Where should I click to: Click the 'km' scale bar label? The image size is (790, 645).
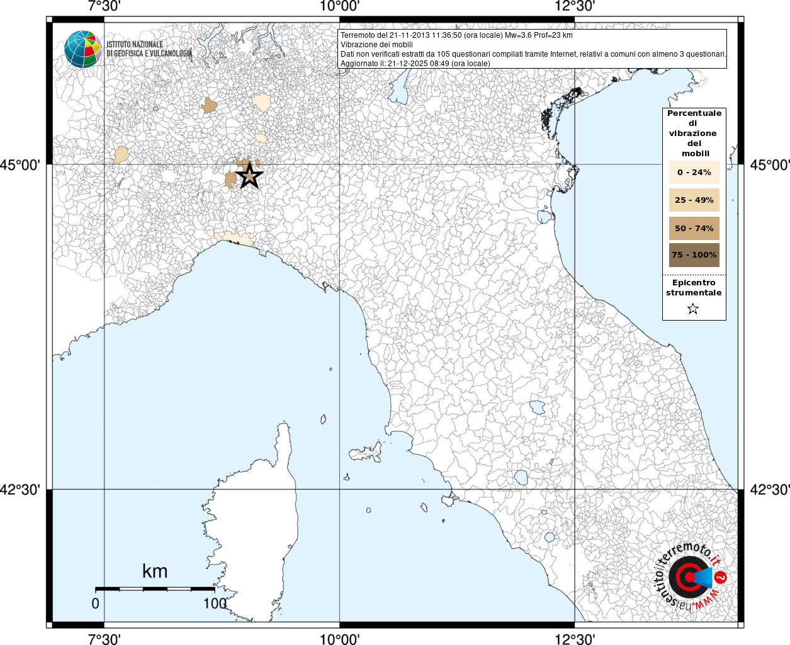coord(155,571)
